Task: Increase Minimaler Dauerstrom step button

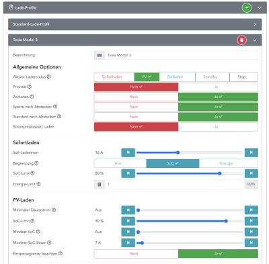Action: tap(252, 210)
